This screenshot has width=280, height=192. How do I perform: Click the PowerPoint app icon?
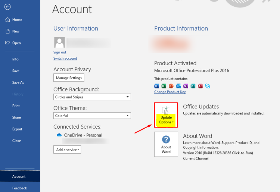[x=171, y=86]
